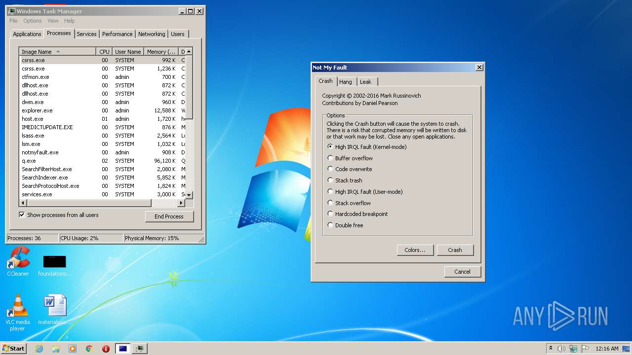Switch to Task Manager taskbar button
This screenshot has width=632, height=355.
140,349
